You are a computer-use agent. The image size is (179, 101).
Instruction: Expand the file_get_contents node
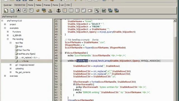pyautogui.click(x=11, y=72)
